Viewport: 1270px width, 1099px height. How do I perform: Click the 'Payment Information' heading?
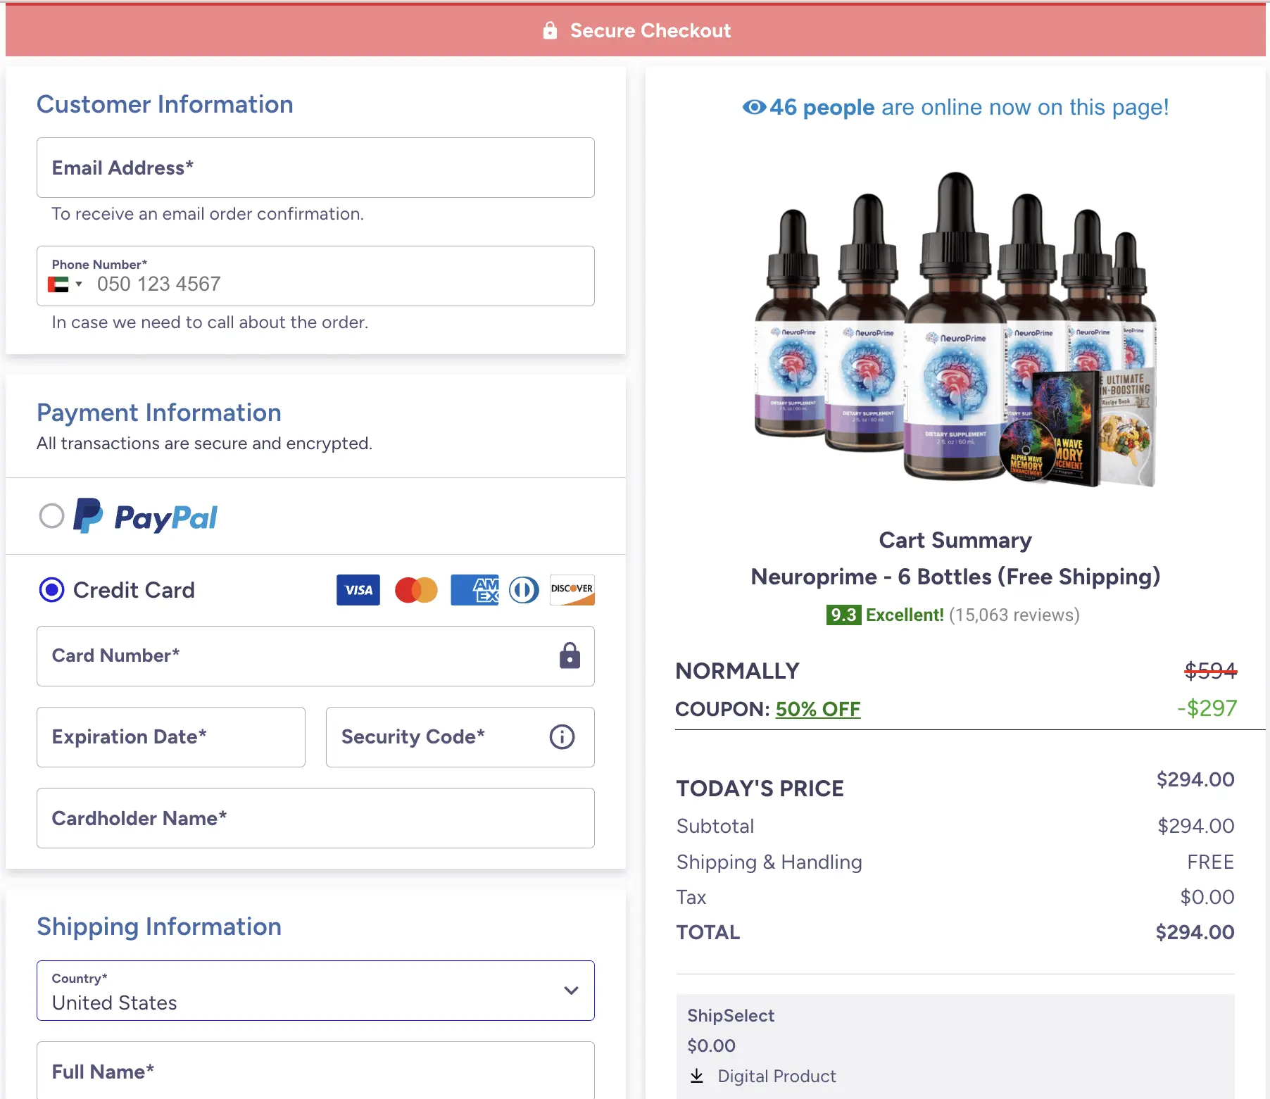[159, 413]
